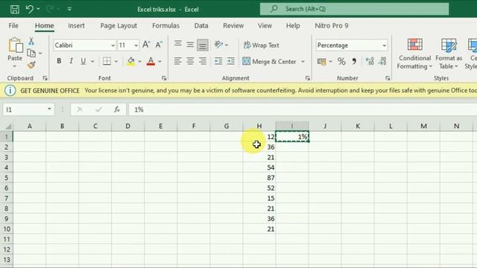Image resolution: width=477 pixels, height=268 pixels.
Task: Toggle Italic formatting
Action: 71,61
